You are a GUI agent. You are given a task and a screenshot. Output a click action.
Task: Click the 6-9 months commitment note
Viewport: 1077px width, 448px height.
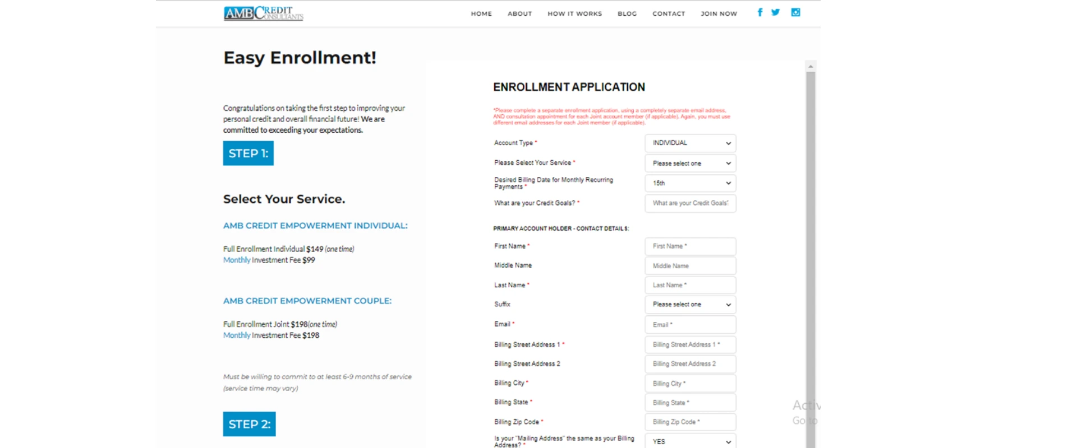coord(317,382)
